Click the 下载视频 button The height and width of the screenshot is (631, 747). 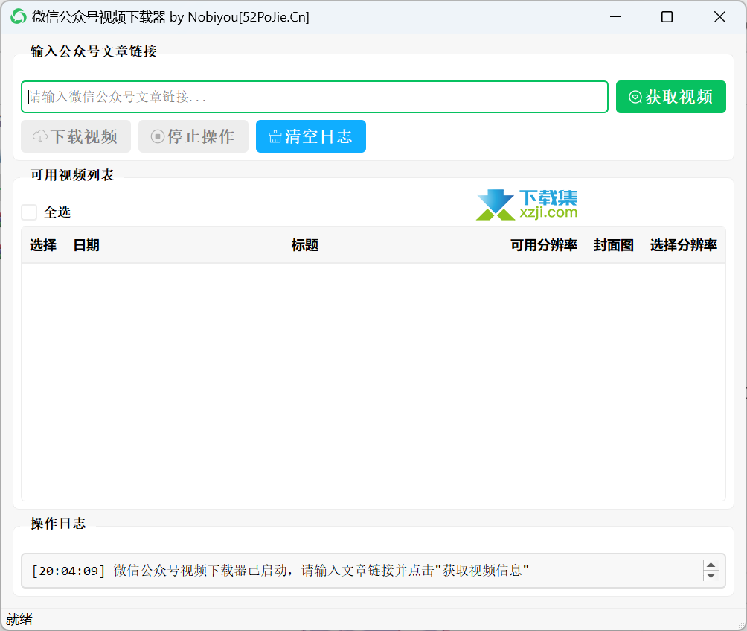(76, 136)
